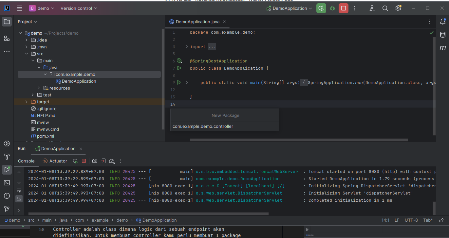Run main method from gutter on line 9
Viewport: 449px width, 238px height.
click(x=179, y=82)
